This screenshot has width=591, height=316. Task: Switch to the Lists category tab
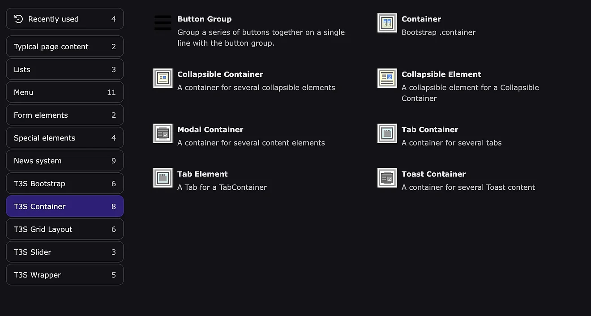(x=65, y=69)
